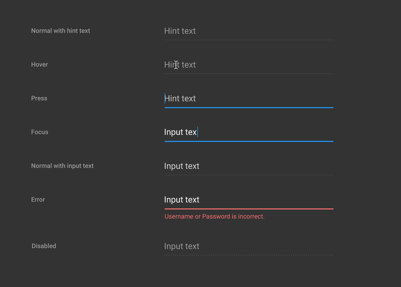The image size is (401, 287).
Task: Select the 'Normal with input text' label
Action: click(62, 166)
